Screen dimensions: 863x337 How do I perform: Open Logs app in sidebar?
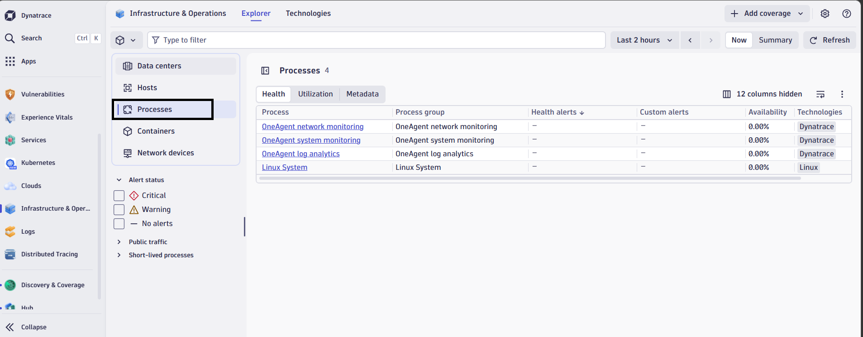pyautogui.click(x=28, y=231)
